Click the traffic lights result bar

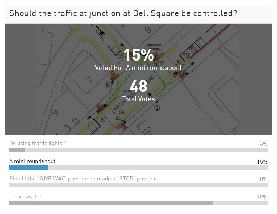[x=17, y=150]
